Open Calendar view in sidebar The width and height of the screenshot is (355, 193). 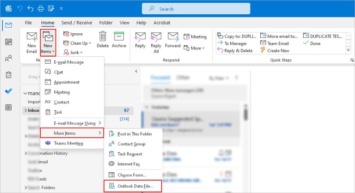[x=9, y=42]
